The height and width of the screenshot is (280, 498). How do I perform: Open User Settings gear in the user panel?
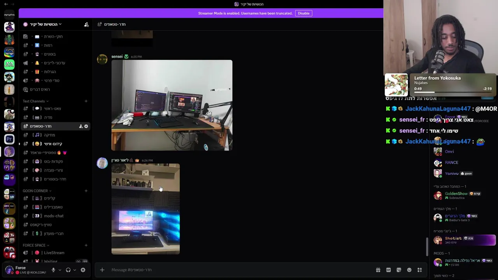pos(83,270)
